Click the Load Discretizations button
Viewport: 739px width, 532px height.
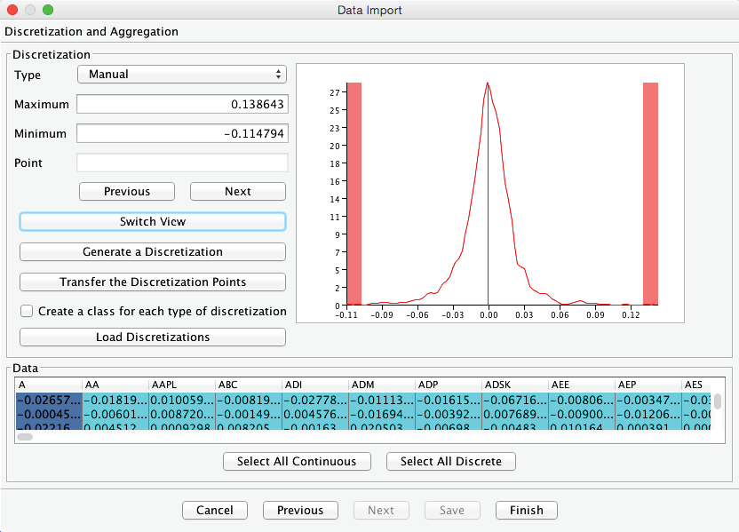click(153, 337)
